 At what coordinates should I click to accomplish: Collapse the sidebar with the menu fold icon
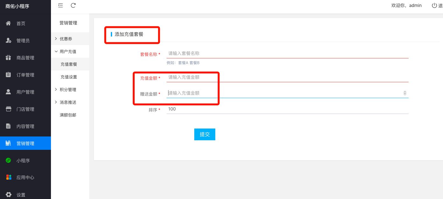(61, 5)
